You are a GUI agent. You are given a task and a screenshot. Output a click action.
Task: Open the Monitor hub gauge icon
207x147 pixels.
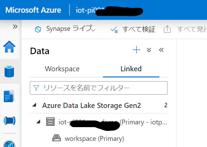[9, 144]
